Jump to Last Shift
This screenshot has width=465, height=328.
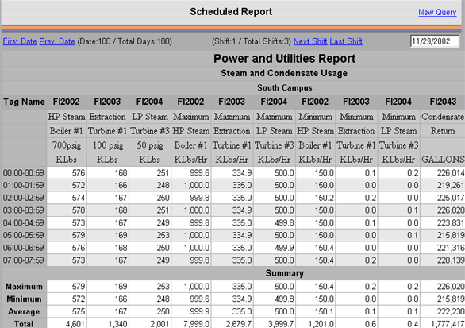tap(346, 41)
